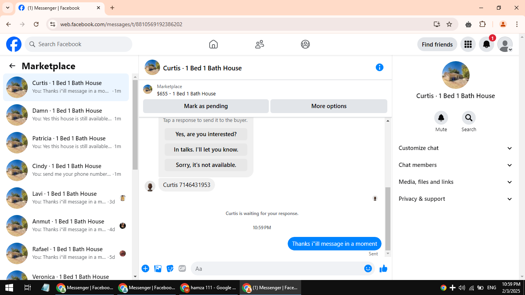Switch to 'hamza 111 - Google' taskbar window
Viewport: 525px width, 295px height.
point(209,288)
